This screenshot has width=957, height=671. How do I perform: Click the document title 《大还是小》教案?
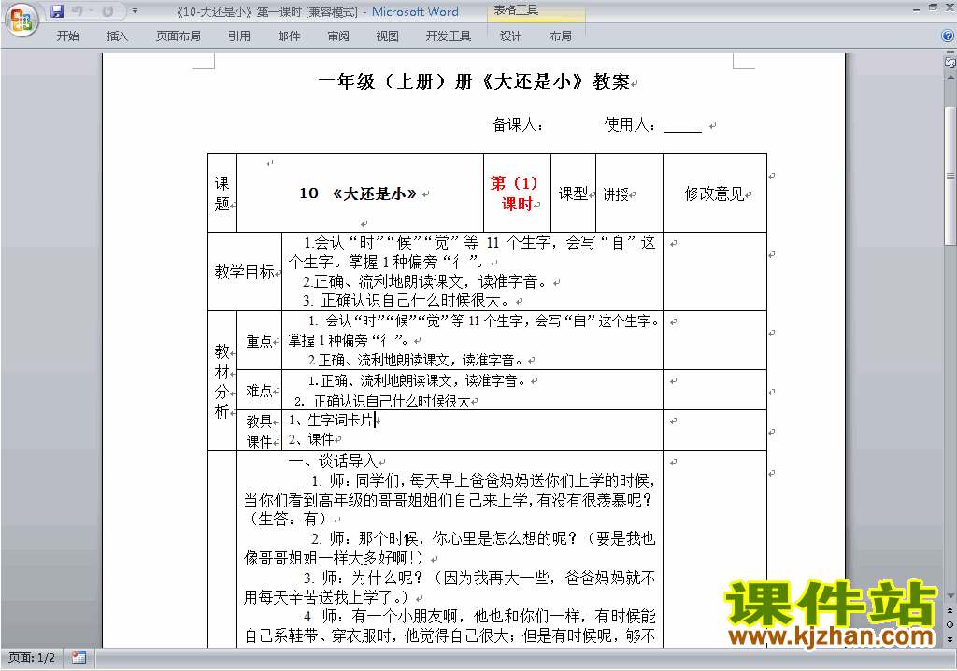pyautogui.click(x=474, y=81)
